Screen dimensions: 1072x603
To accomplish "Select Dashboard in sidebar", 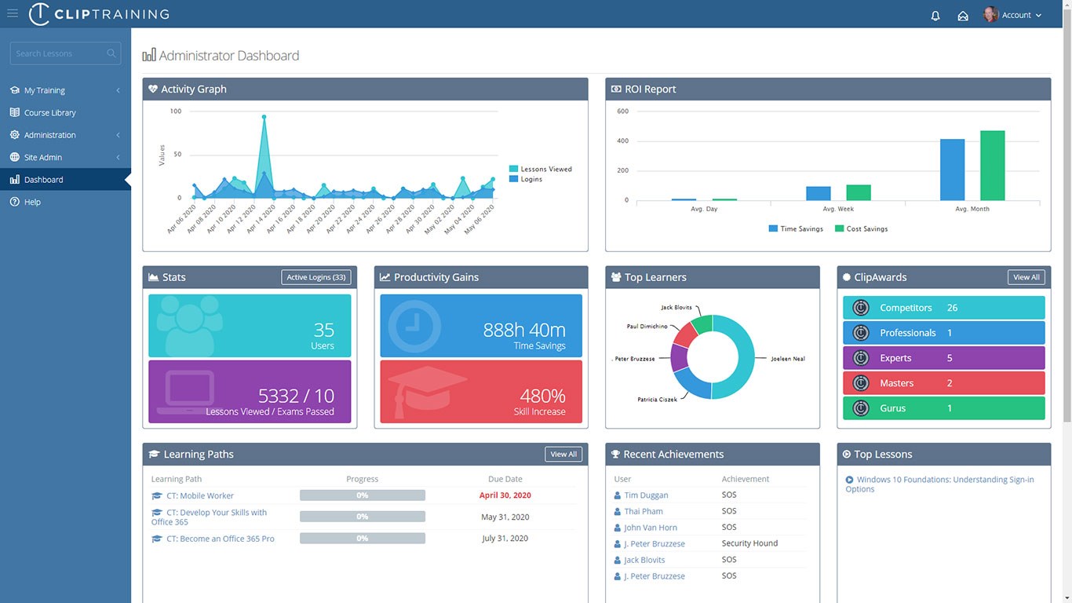I will coord(65,180).
